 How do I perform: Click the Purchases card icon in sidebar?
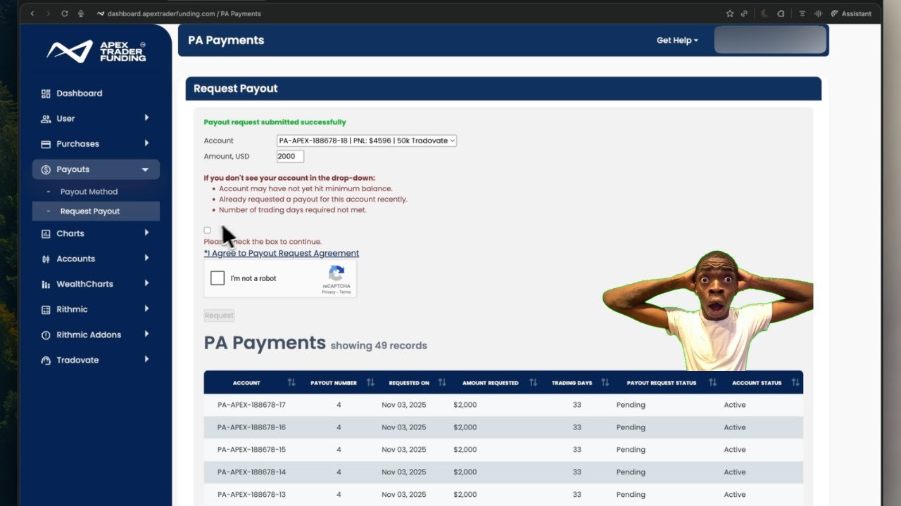(46, 144)
